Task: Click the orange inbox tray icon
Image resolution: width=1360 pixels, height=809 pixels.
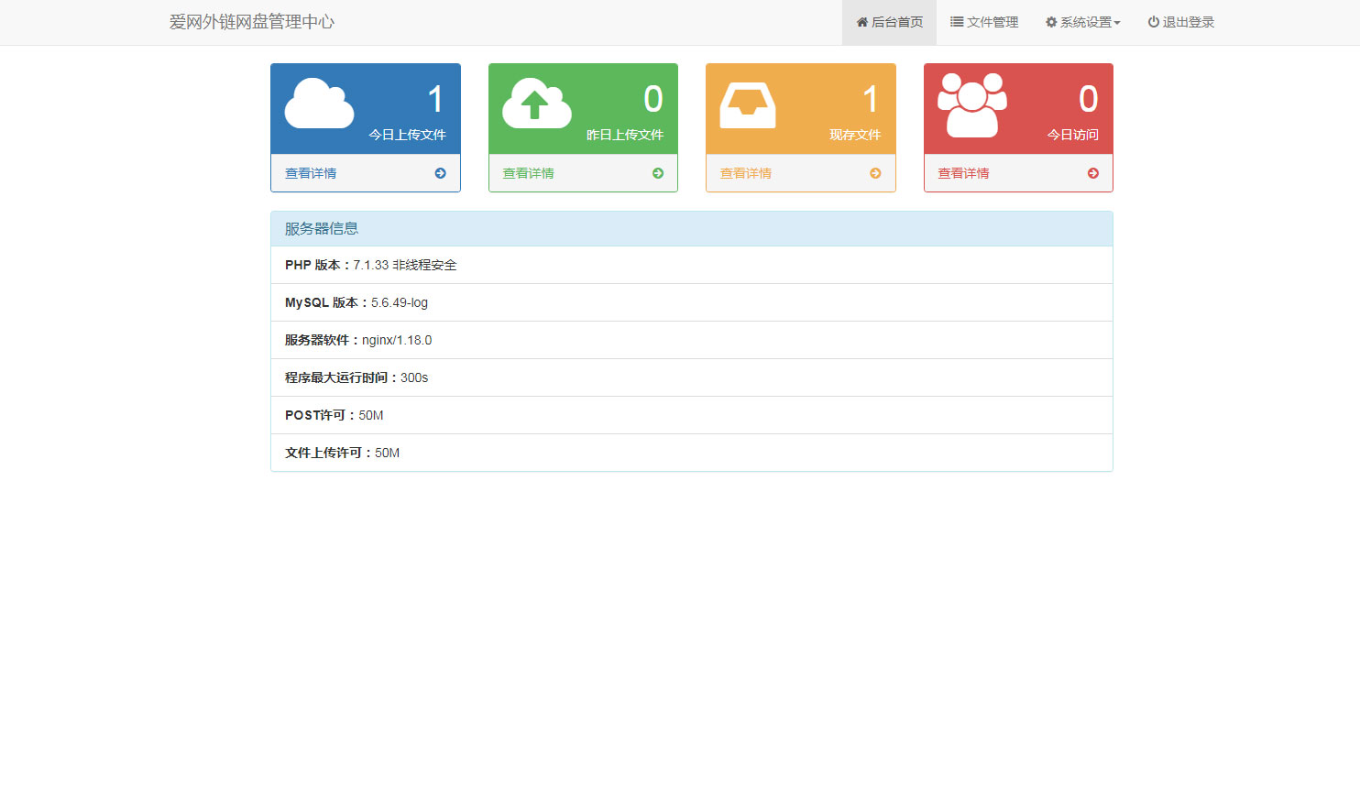Action: click(747, 105)
